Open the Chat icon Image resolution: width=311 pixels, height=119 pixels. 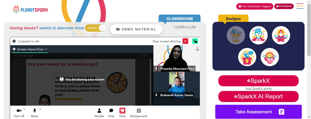tap(111, 111)
